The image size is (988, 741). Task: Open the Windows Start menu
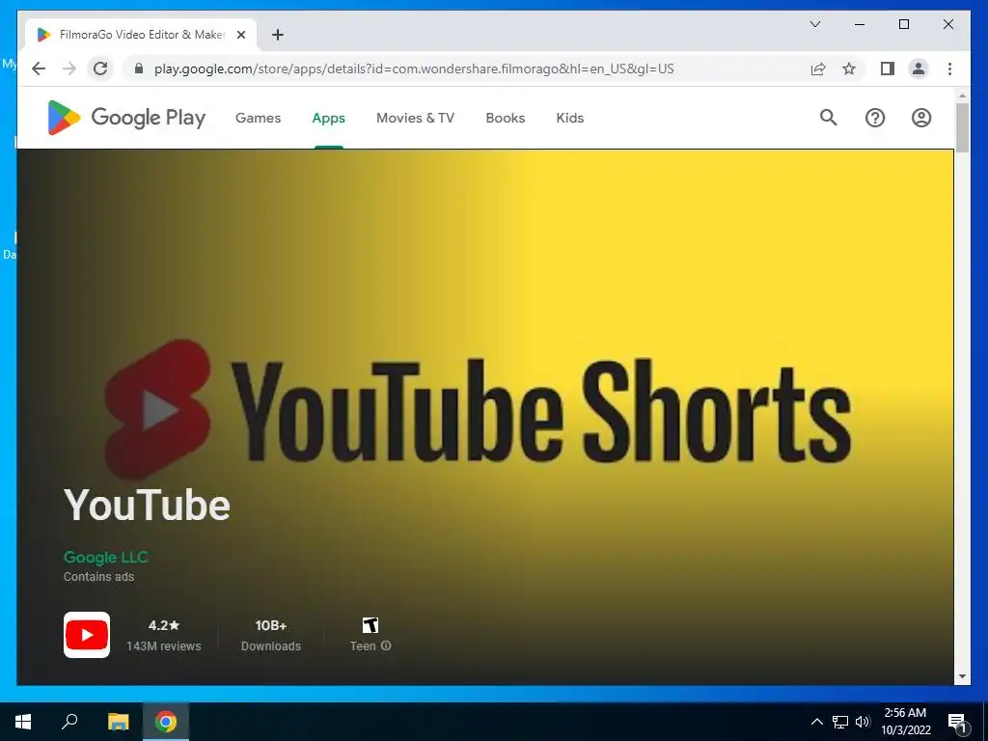23,722
